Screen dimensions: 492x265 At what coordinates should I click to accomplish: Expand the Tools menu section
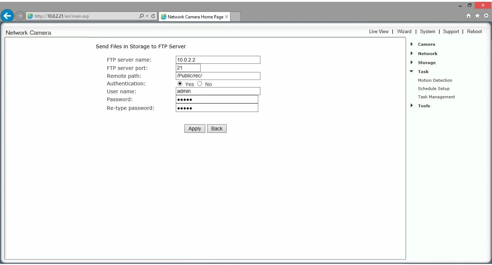[x=412, y=105]
